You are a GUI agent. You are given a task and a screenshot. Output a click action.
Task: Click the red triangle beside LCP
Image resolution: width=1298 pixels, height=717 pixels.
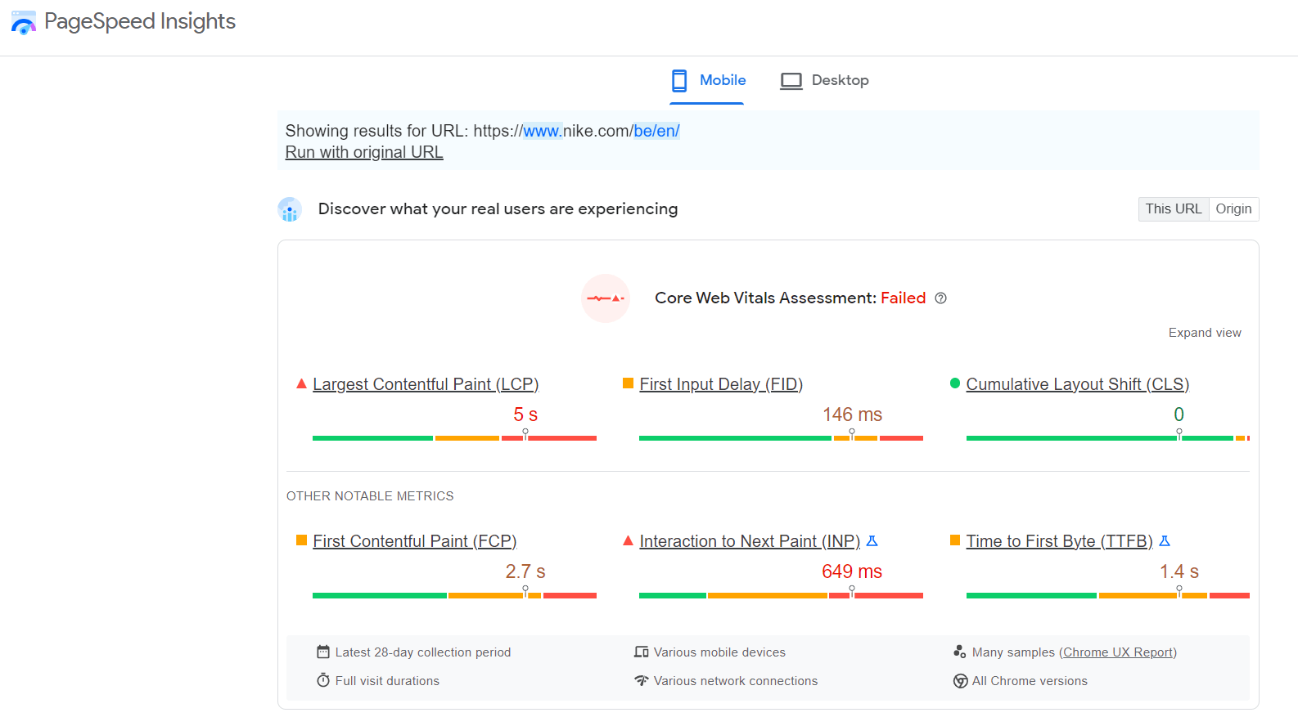[301, 383]
